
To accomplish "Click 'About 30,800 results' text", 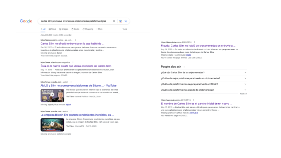I will pyautogui.click(x=56, y=35).
